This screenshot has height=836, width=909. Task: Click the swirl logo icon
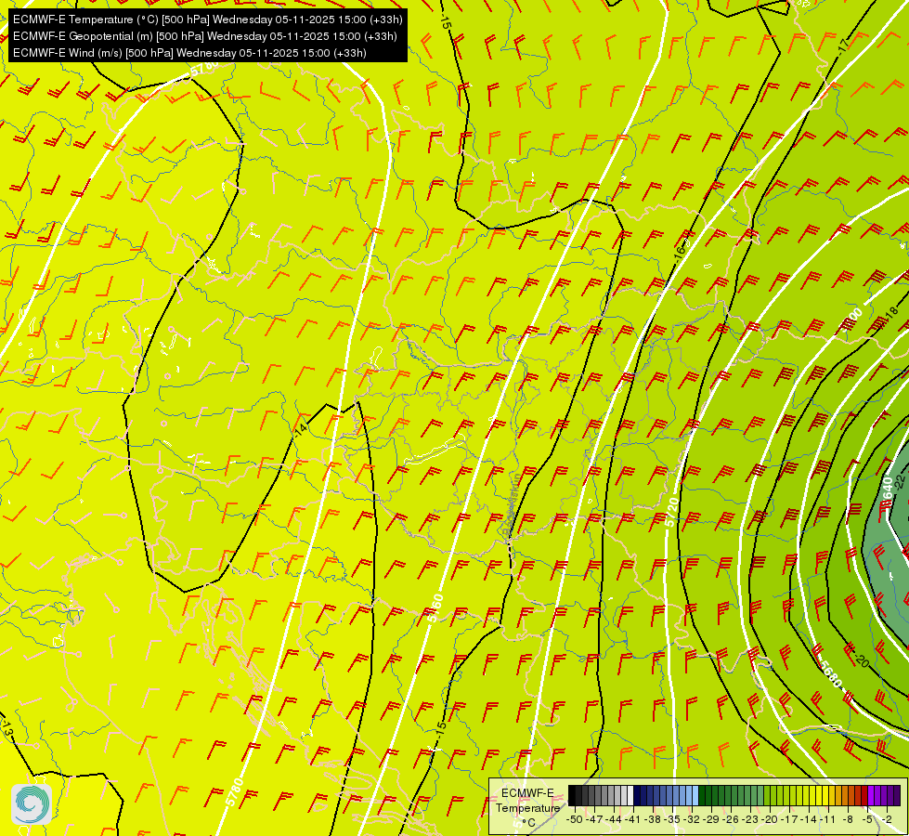point(32,804)
